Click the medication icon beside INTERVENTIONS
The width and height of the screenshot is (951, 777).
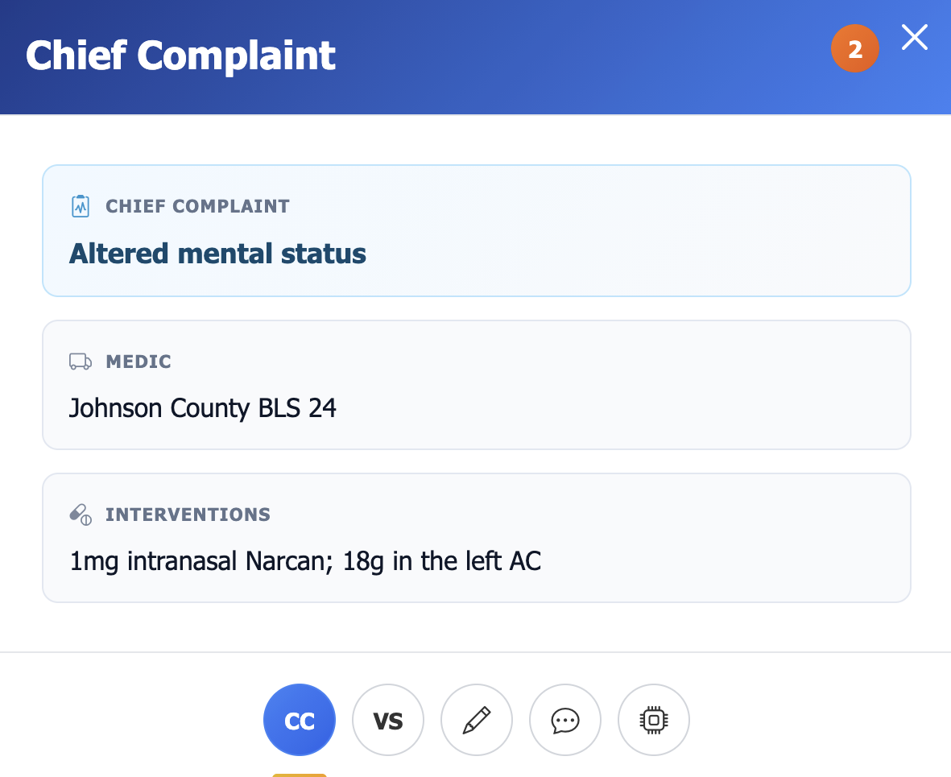click(x=79, y=513)
